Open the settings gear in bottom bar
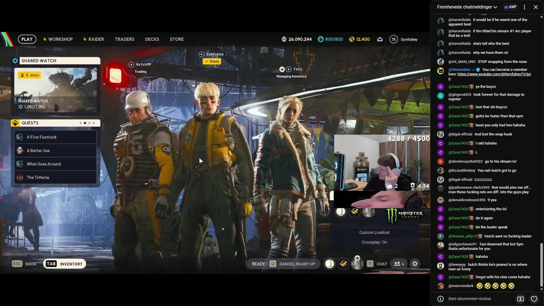The image size is (544, 306). click(x=415, y=264)
